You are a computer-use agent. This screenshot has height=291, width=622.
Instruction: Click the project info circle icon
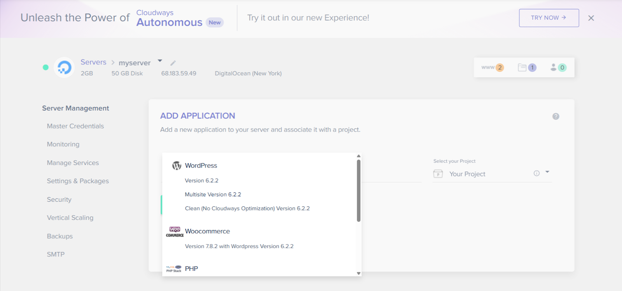pyautogui.click(x=536, y=173)
